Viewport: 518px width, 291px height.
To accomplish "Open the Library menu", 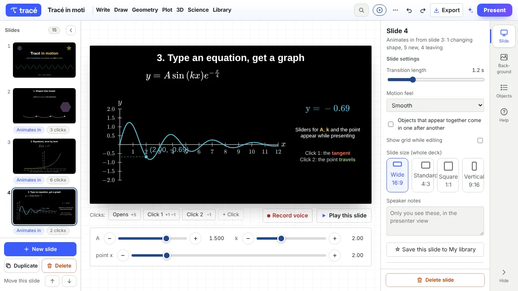I will coord(222,10).
